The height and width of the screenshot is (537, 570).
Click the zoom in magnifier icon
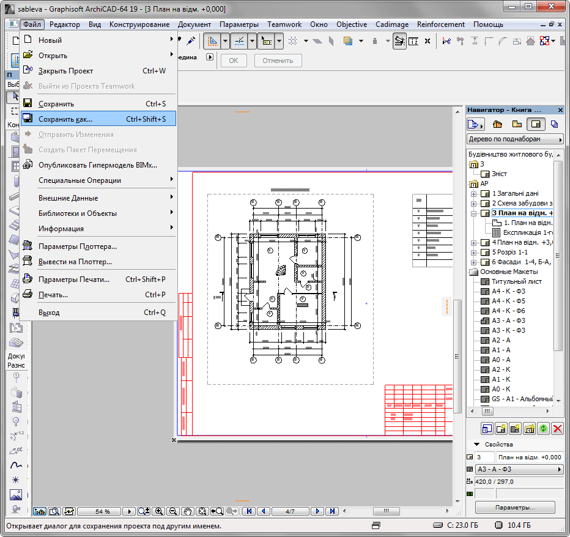(160, 511)
